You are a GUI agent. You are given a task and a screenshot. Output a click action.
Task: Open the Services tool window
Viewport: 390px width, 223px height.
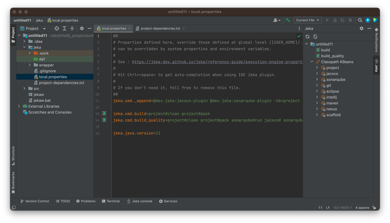[x=168, y=201]
